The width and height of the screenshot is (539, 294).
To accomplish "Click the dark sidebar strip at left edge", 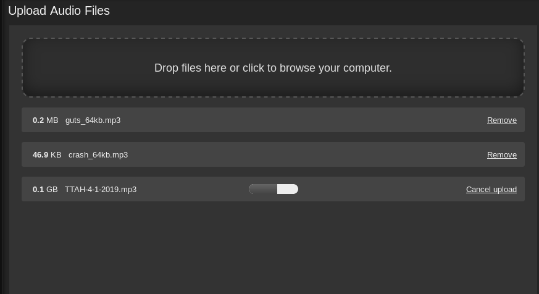I will (x=1, y=147).
